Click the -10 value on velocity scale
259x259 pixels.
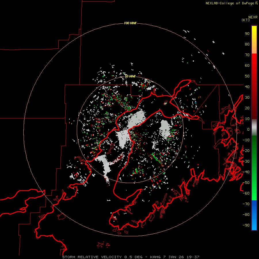click(x=246, y=140)
